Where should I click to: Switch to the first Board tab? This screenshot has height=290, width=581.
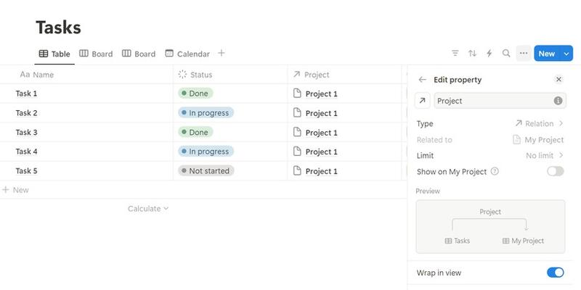(x=96, y=54)
